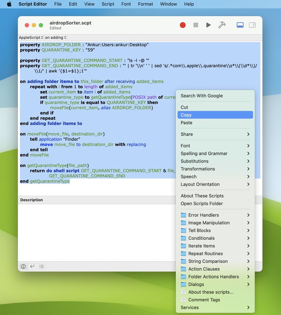The width and height of the screenshot is (281, 315).
Task: Choose Copy from the context menu
Action: [215, 115]
